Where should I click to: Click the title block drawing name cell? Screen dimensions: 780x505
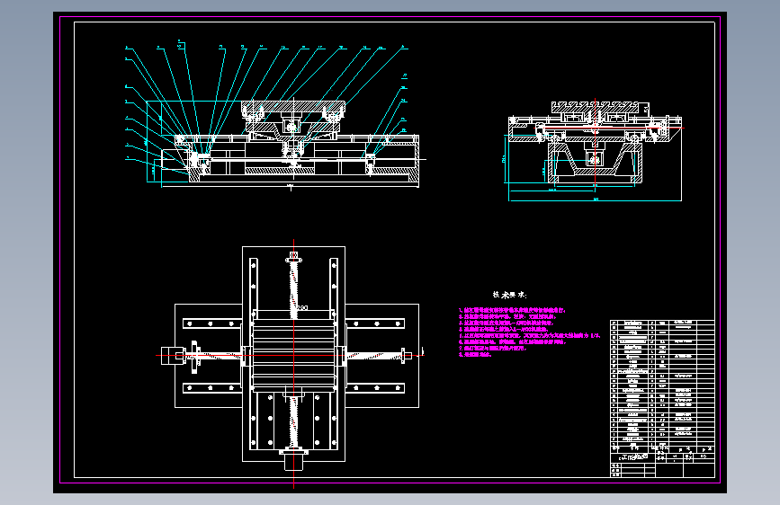632,456
